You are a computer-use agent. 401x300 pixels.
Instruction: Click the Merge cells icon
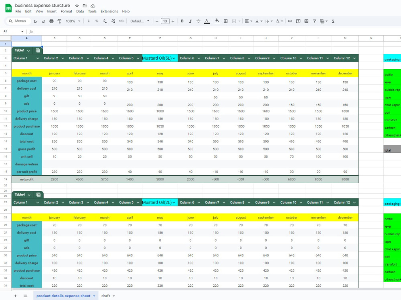[x=234, y=21]
